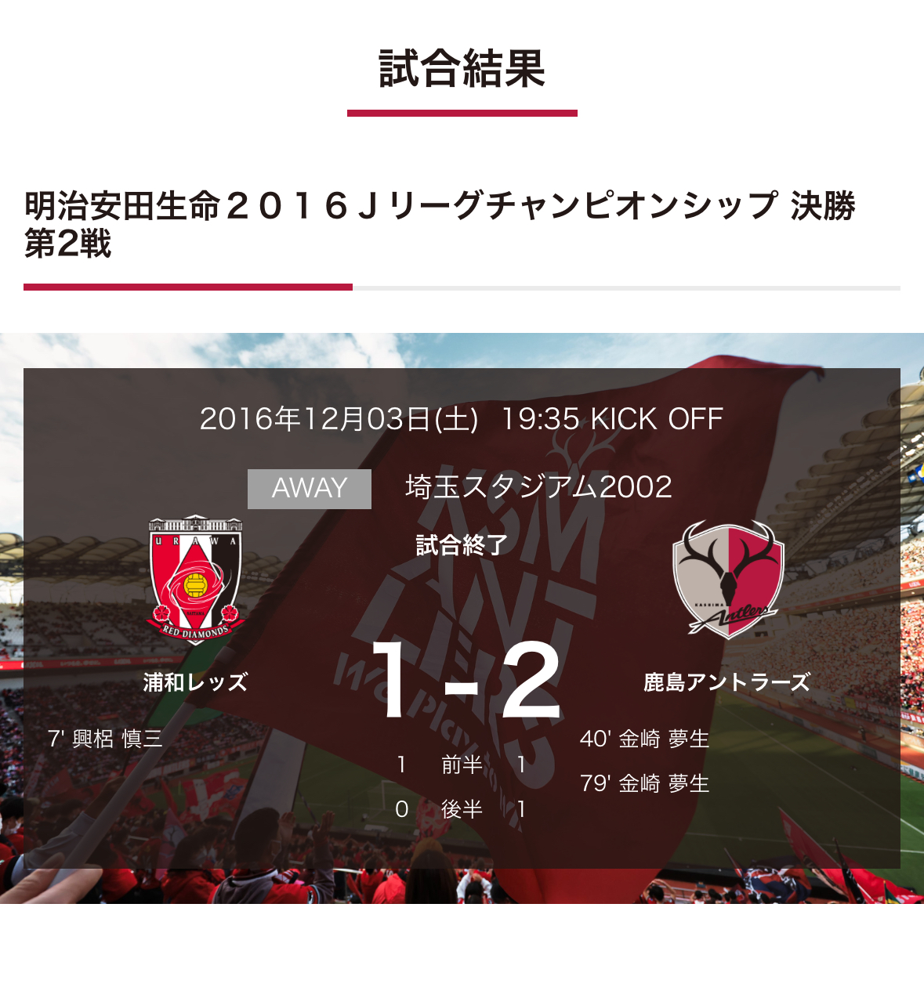This screenshot has width=924, height=1005.
Task: Click the 試合終了 match status text
Action: click(462, 545)
